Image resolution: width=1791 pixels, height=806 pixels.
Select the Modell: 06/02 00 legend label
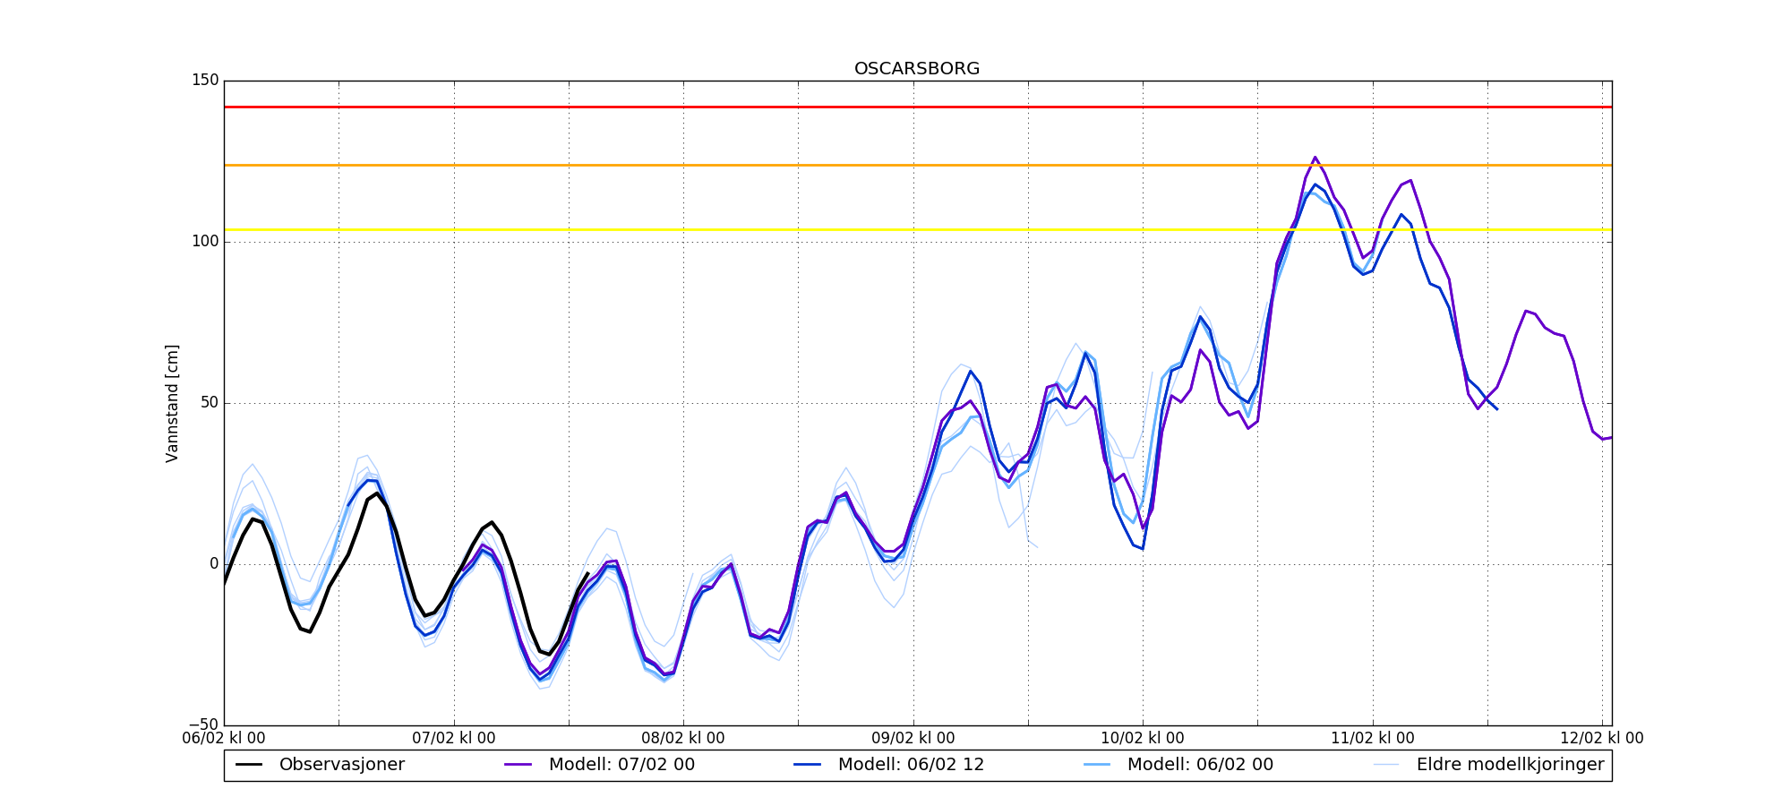[x=1200, y=765]
